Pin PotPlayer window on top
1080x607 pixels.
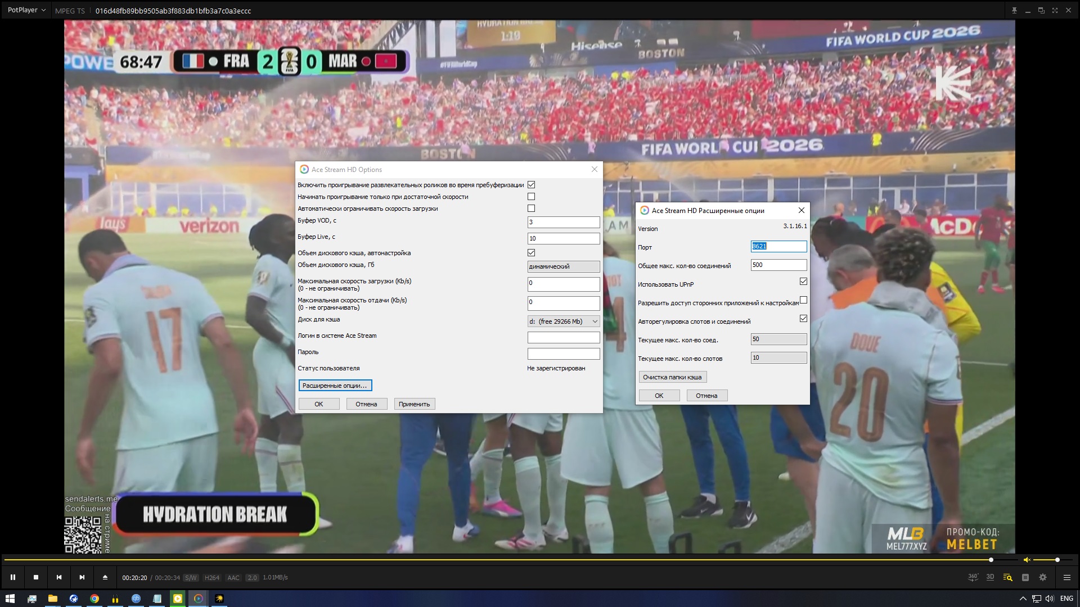(1014, 11)
